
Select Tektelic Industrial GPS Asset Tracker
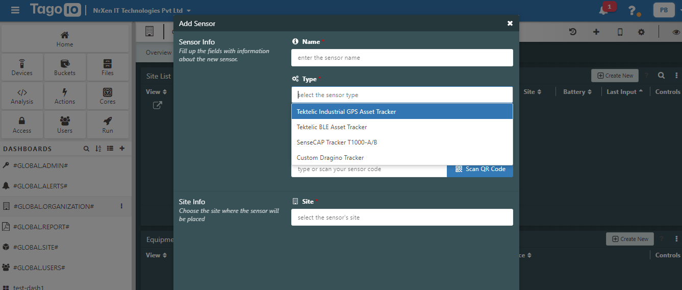click(402, 111)
